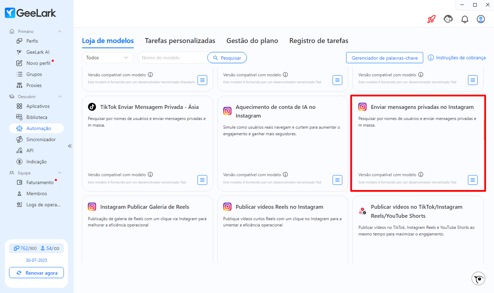Switch to Registro de tarefas tab
The height and width of the screenshot is (293, 494).
pyautogui.click(x=319, y=41)
